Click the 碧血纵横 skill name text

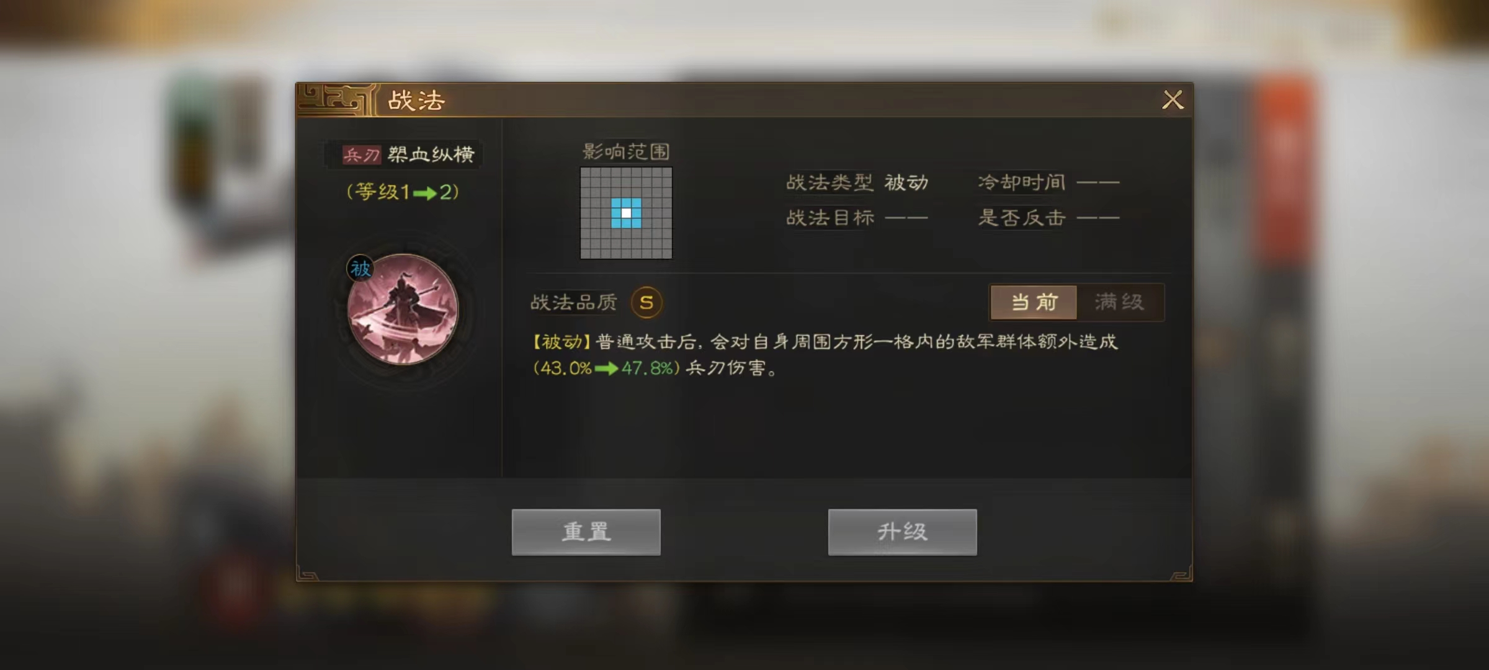431,154
